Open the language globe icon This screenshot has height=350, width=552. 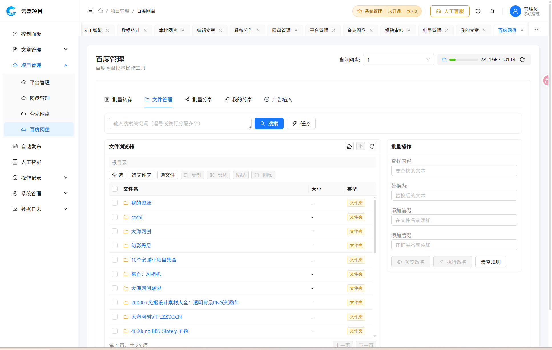(x=478, y=11)
